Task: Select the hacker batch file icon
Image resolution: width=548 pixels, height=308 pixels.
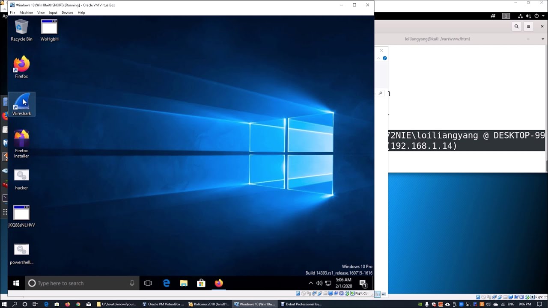Action: click(21, 179)
